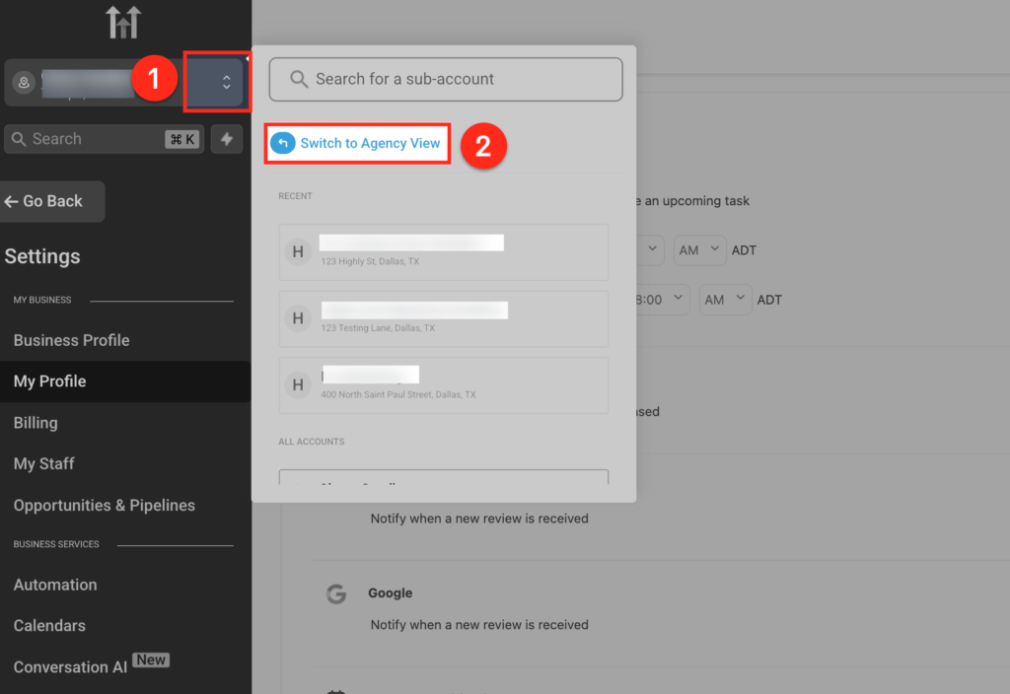Open quick actions via the lightning bolt icon

pyautogui.click(x=226, y=138)
